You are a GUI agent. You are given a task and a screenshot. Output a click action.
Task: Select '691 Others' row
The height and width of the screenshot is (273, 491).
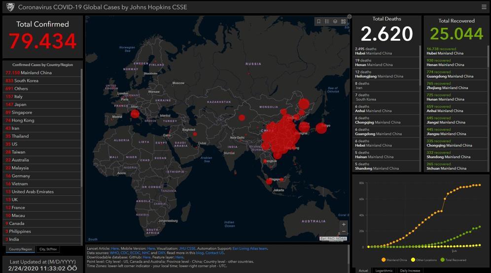pyautogui.click(x=42, y=89)
